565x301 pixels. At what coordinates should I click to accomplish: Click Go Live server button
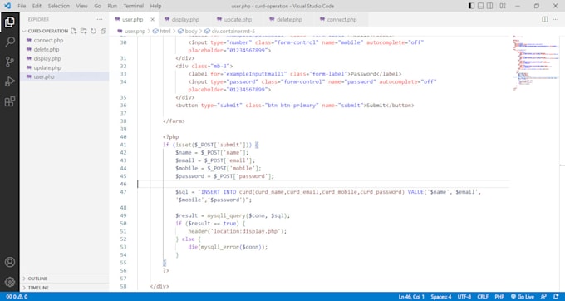523,297
